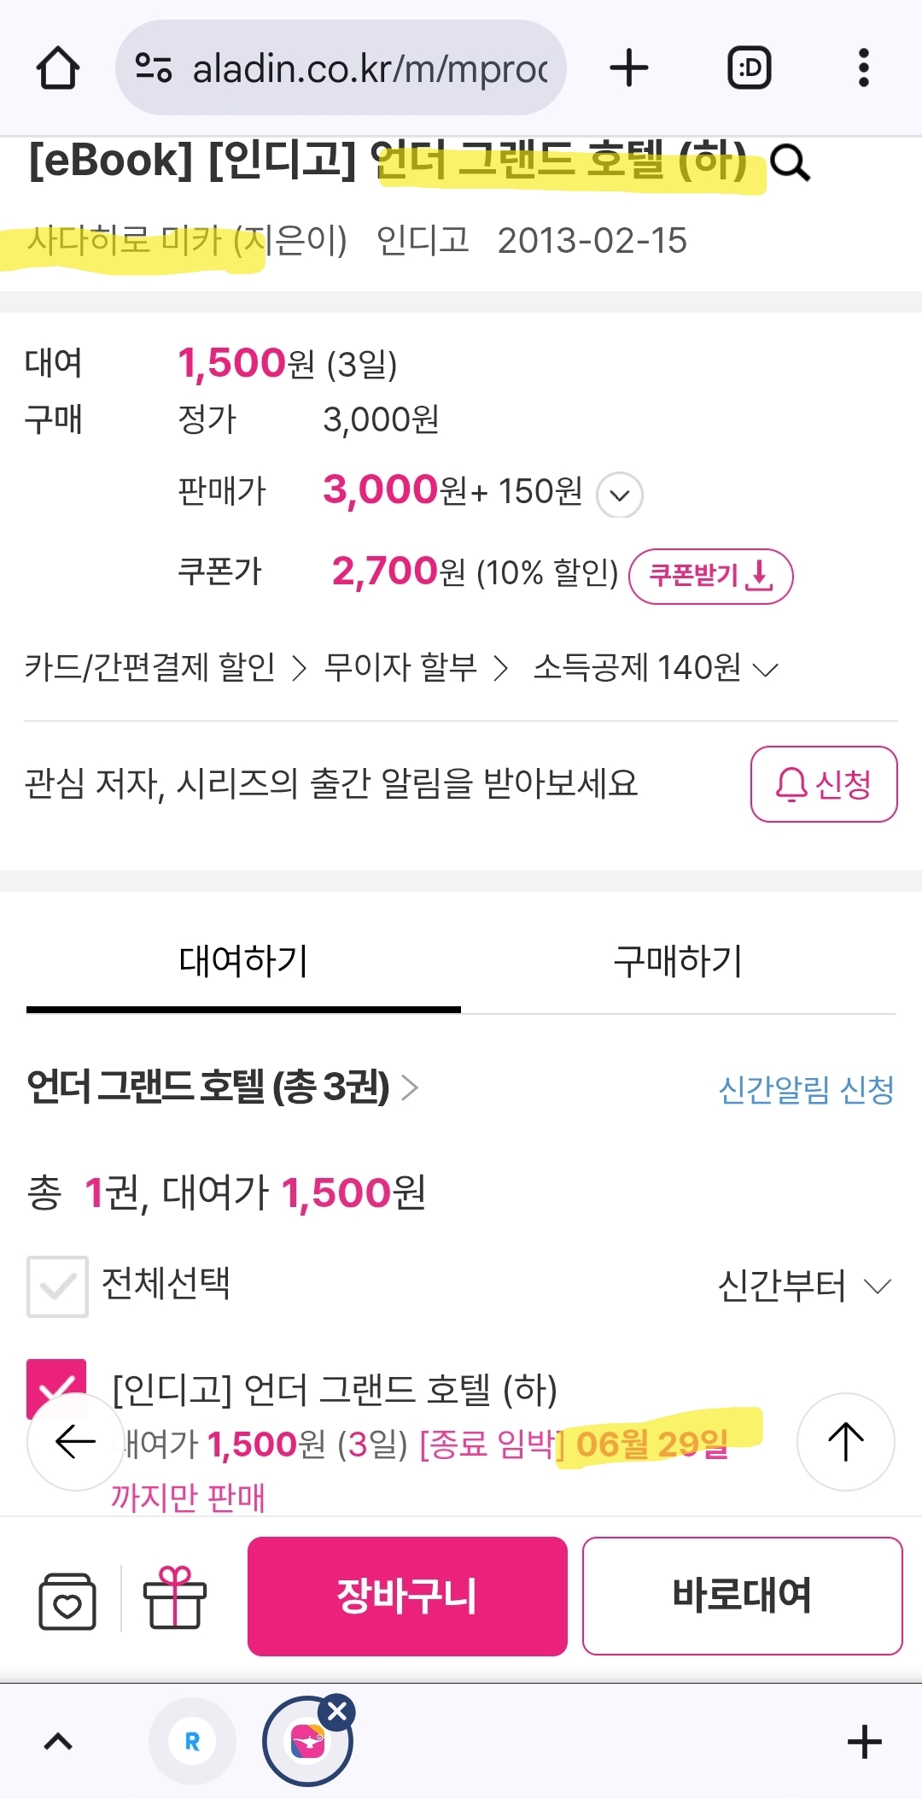This screenshot has width=922, height=1799.
Task: Open the browser three-dot menu
Action: click(863, 68)
